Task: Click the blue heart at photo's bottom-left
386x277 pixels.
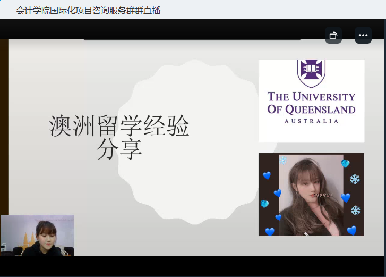Action: (x=270, y=231)
